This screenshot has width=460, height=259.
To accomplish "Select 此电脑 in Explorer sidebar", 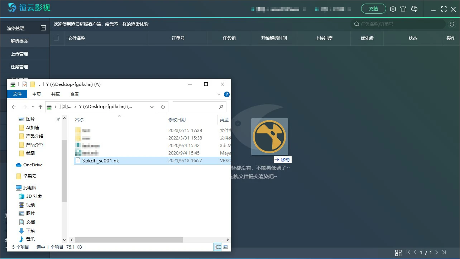I will coord(26,188).
